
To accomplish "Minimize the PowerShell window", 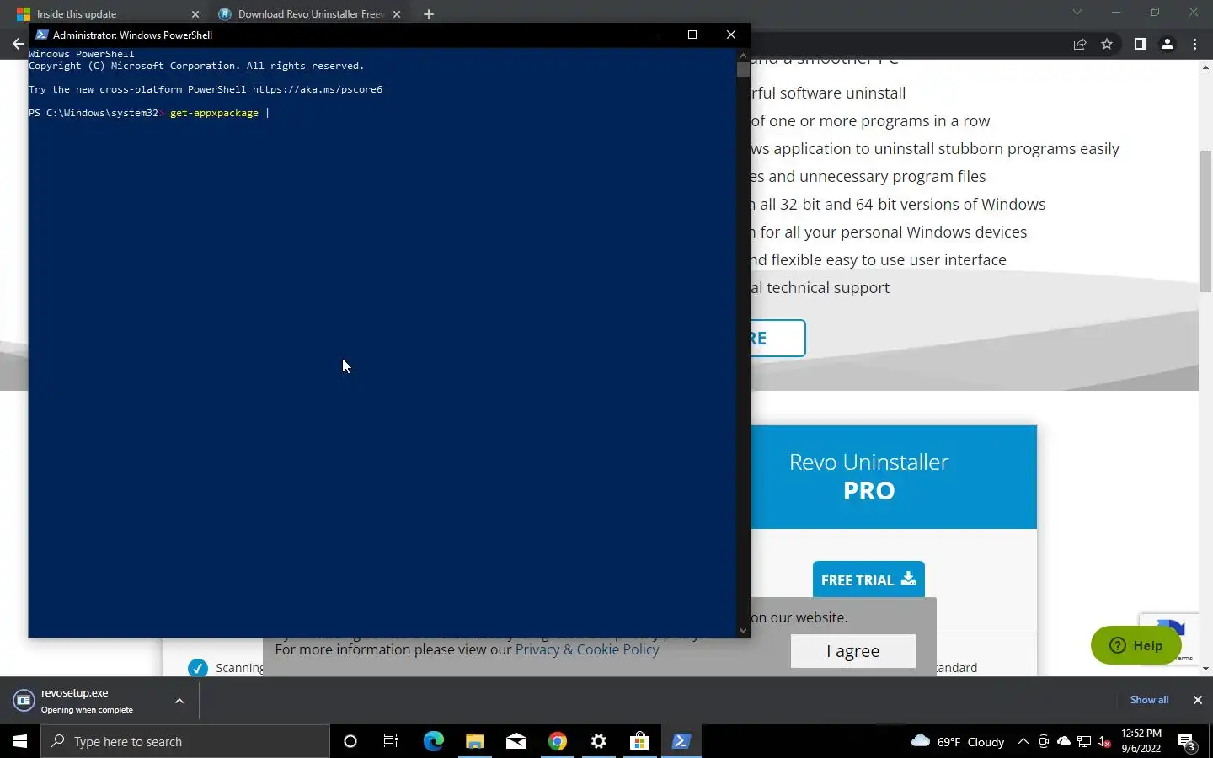I will pos(655,35).
